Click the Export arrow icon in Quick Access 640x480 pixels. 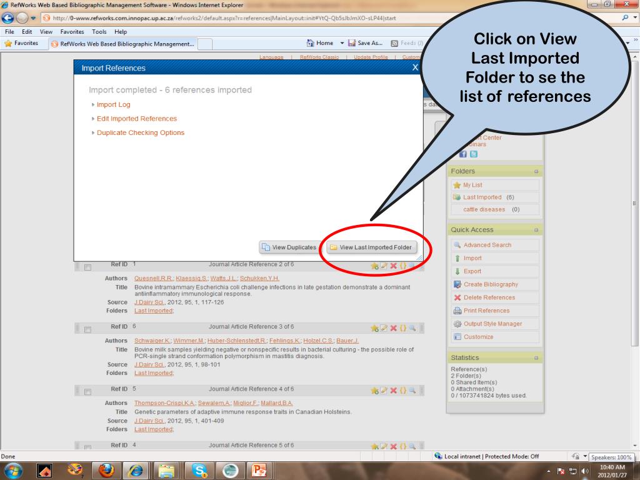(x=457, y=271)
